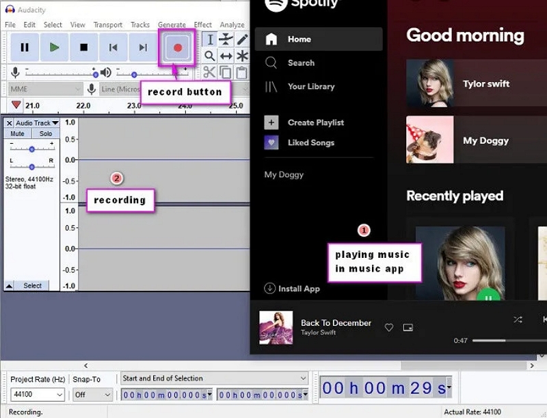
Task: Solo the Audio Track
Action: pyautogui.click(x=45, y=134)
